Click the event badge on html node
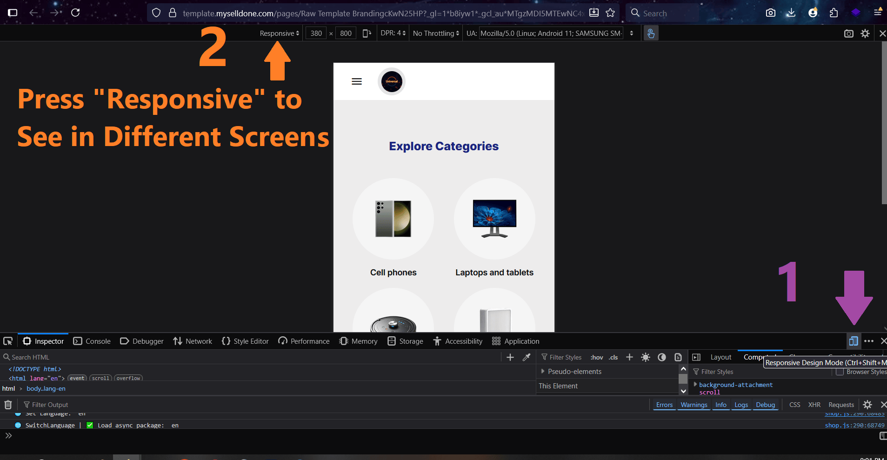This screenshot has height=460, width=887. [x=77, y=378]
